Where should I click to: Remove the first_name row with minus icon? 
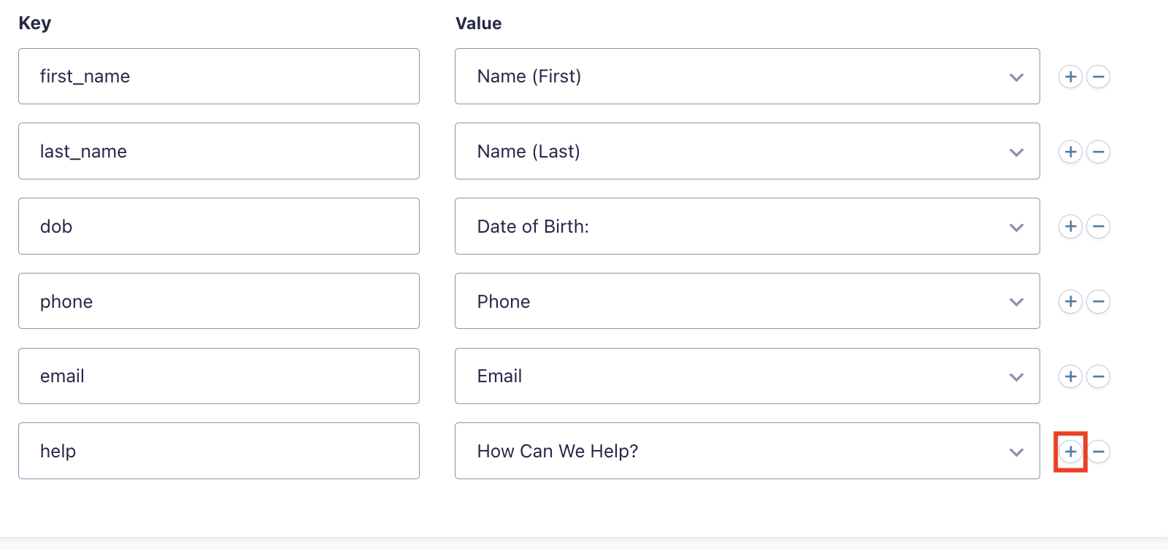[x=1099, y=77]
